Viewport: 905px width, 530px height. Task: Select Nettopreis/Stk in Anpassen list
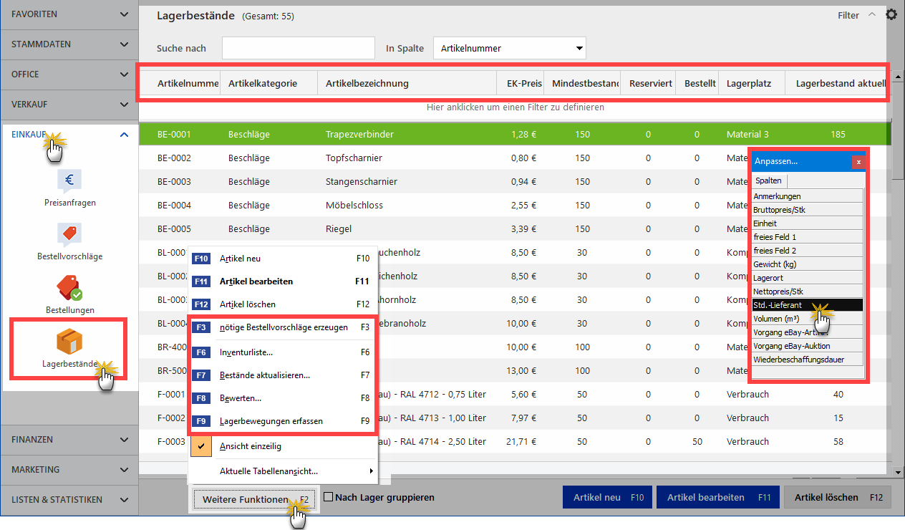click(808, 291)
